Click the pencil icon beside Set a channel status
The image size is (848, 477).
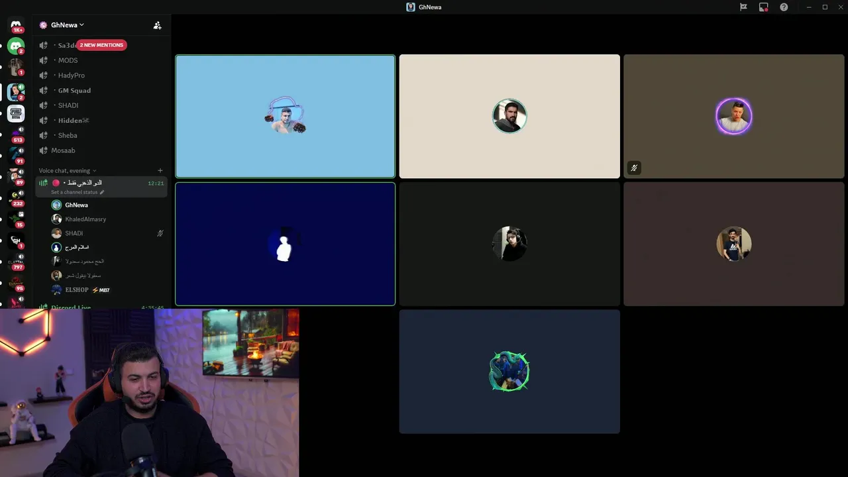coord(102,192)
